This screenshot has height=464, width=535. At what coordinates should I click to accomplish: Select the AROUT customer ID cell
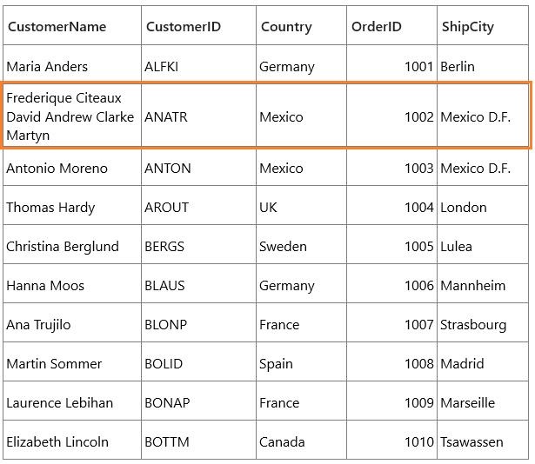[x=198, y=205]
